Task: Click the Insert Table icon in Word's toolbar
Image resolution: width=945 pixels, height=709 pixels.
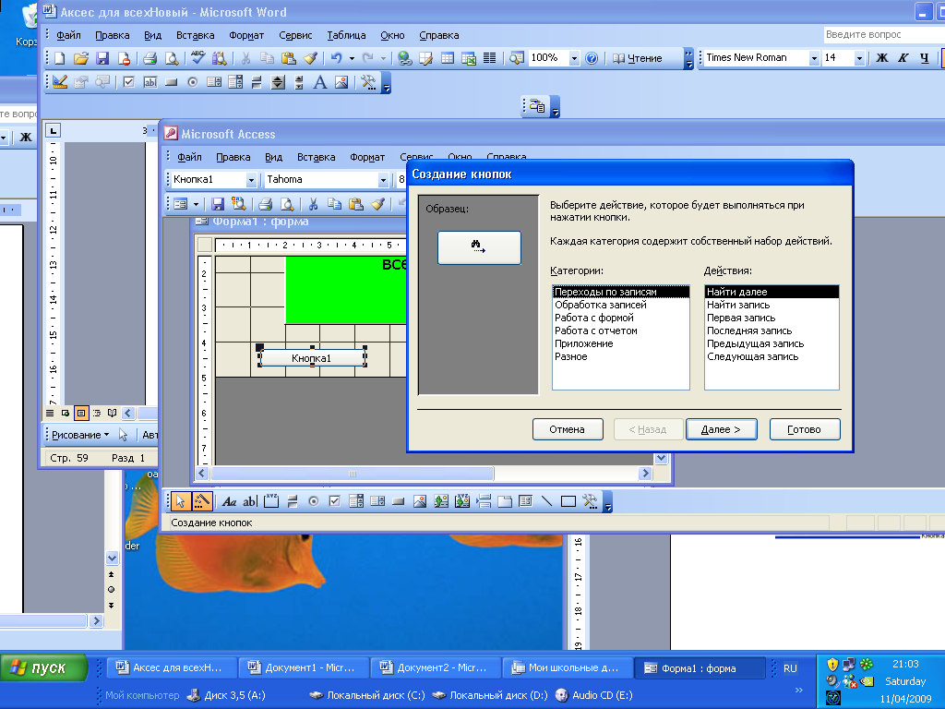Action: coord(448,58)
